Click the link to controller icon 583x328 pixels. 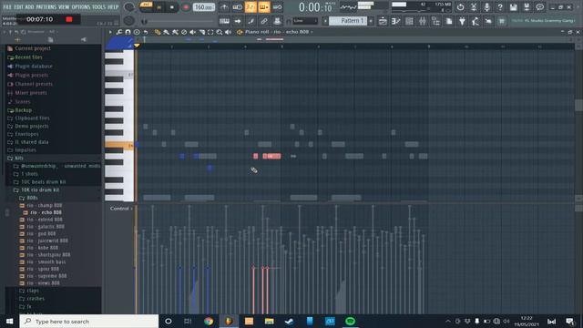click(263, 21)
